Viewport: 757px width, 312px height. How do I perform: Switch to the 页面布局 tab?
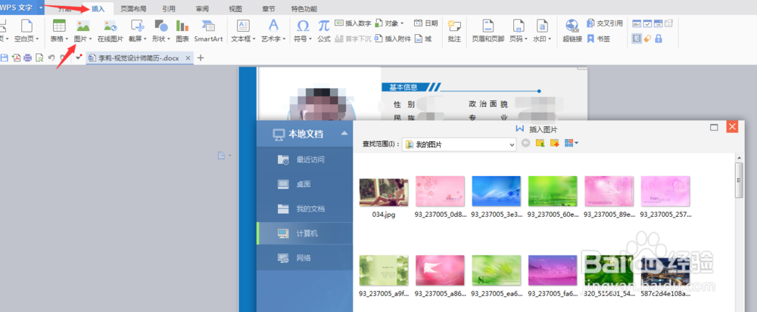coord(134,8)
